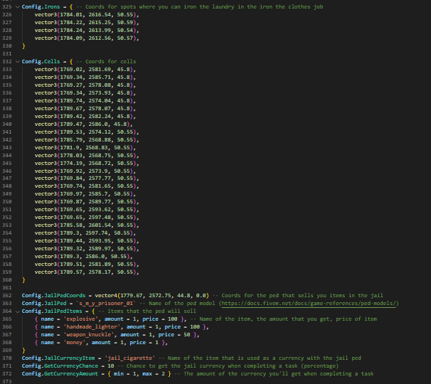Place cursor on 'jail_cigarette' string

(130, 358)
